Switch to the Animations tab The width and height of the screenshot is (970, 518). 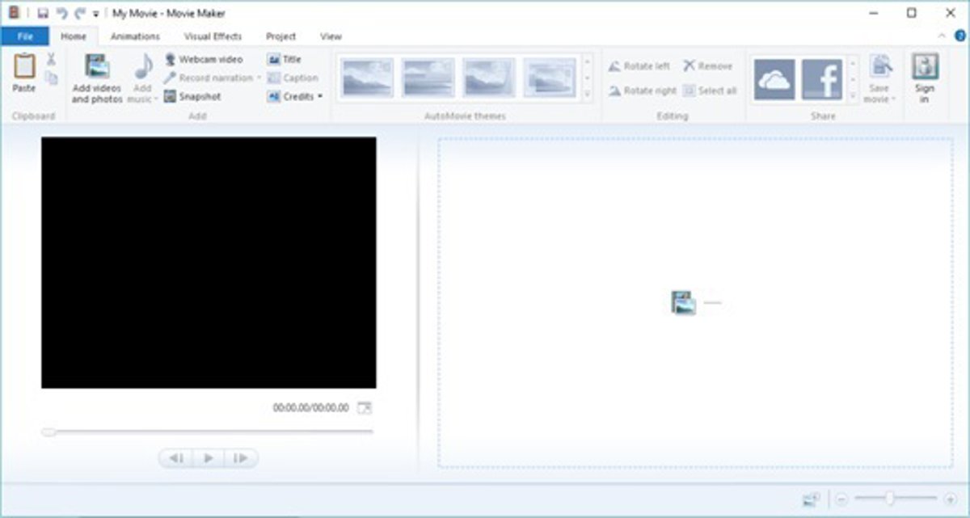coord(135,36)
